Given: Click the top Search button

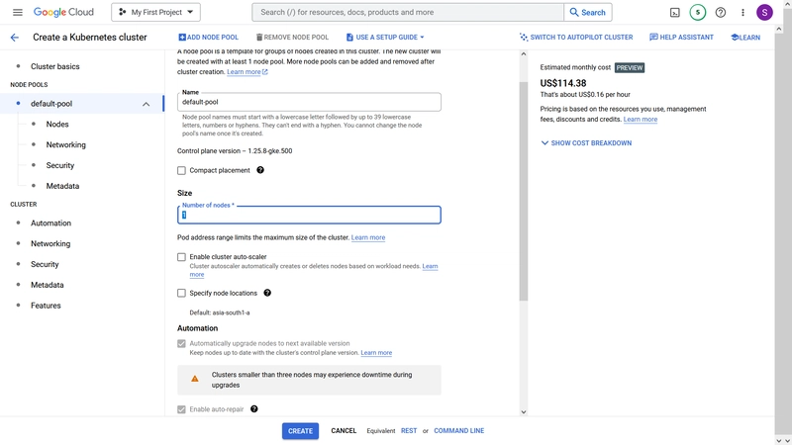Looking at the screenshot, I should point(588,13).
